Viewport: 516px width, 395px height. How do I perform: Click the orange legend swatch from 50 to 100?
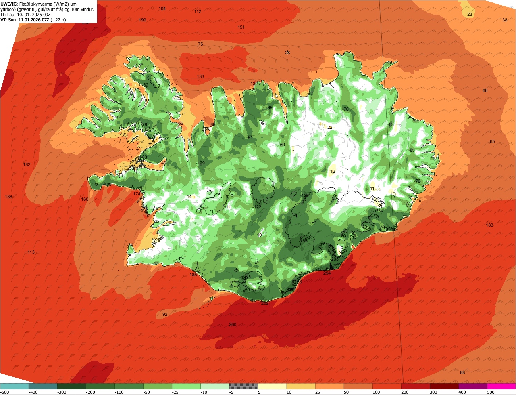(x=358, y=386)
